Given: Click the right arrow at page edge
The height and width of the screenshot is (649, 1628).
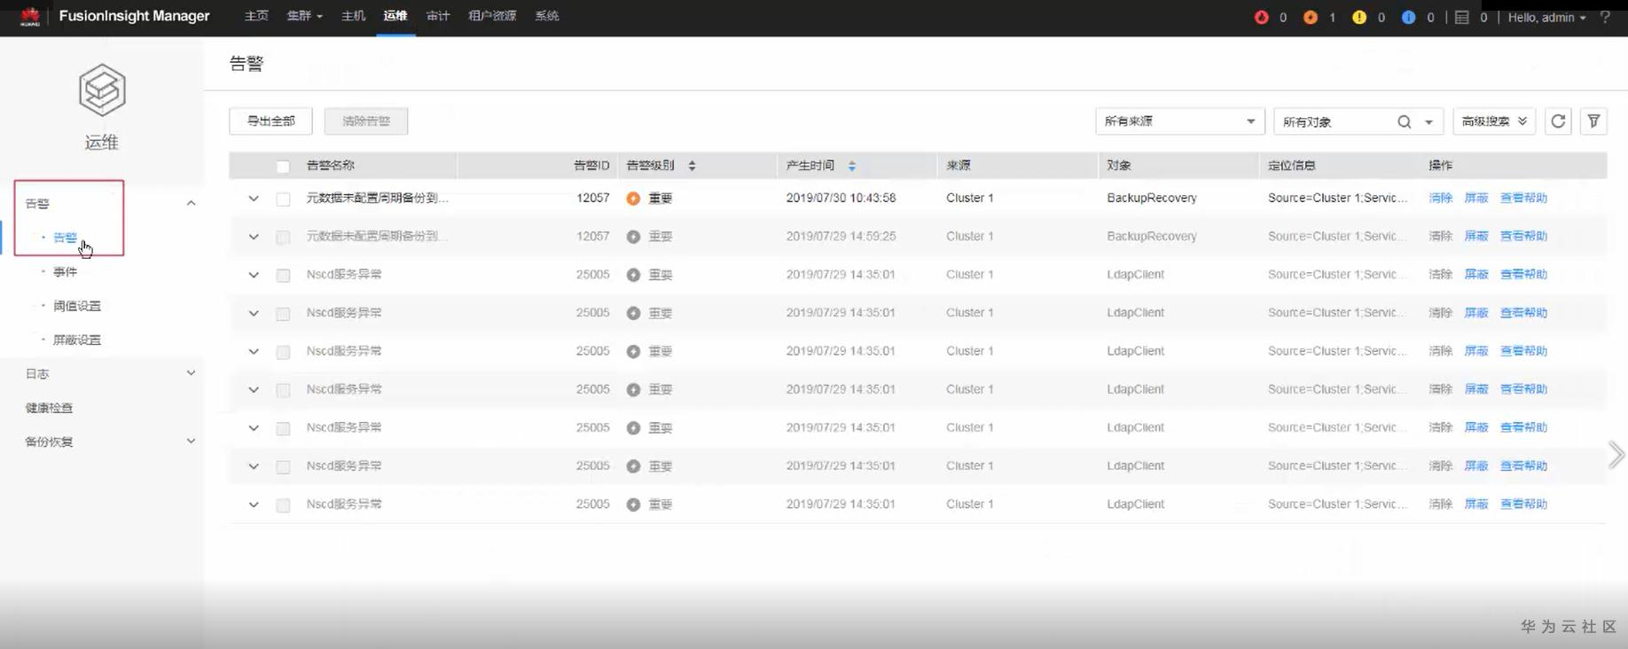Looking at the screenshot, I should 1616,455.
